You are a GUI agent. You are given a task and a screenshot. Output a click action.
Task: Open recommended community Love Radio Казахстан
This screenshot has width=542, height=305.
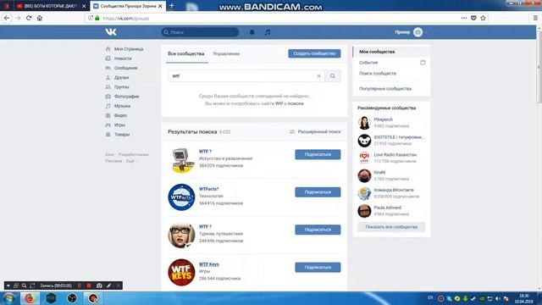click(395, 154)
